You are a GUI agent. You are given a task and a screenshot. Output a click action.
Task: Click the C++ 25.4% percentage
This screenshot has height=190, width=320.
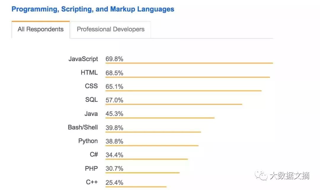(x=114, y=183)
